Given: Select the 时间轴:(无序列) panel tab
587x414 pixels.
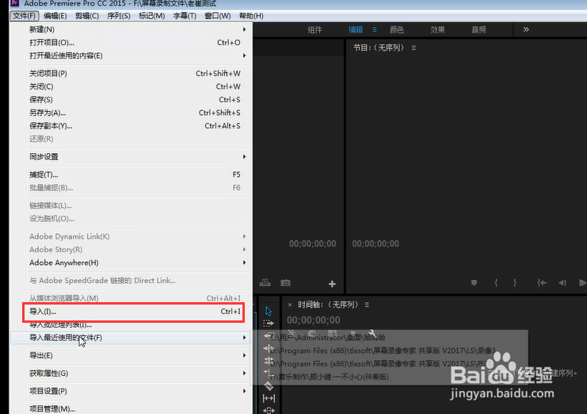Looking at the screenshot, I should (328, 305).
